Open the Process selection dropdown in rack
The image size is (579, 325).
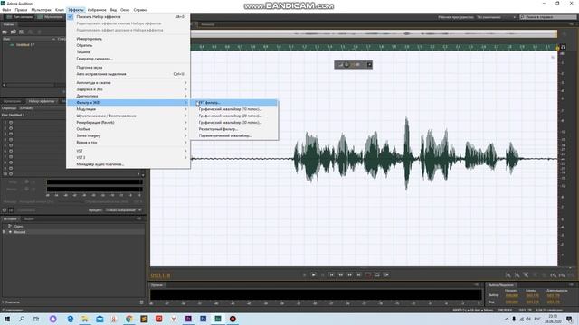coord(124,210)
